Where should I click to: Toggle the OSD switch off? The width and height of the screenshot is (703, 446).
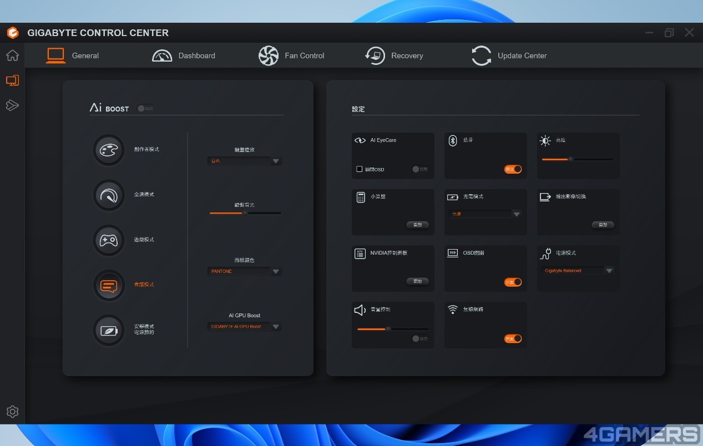pos(513,282)
